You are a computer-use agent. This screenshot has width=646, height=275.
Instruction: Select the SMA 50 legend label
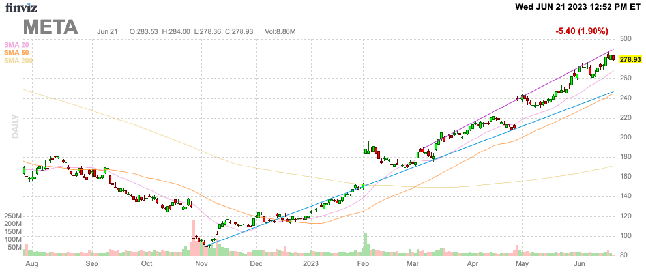click(x=16, y=52)
